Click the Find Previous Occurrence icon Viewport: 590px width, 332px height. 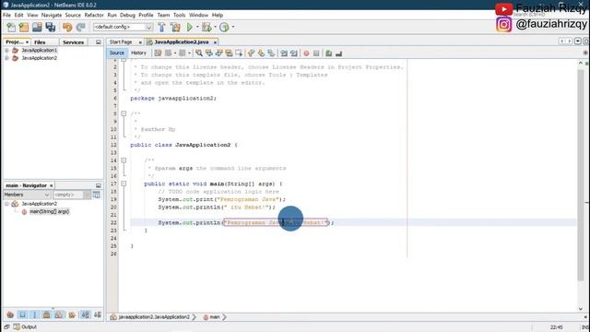click(x=209, y=53)
